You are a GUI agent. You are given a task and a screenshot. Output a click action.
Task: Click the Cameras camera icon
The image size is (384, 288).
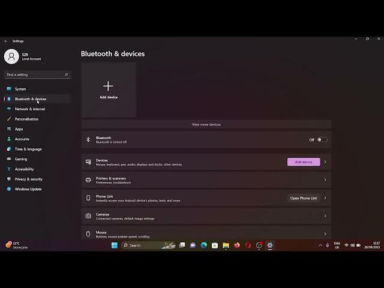tap(88, 216)
